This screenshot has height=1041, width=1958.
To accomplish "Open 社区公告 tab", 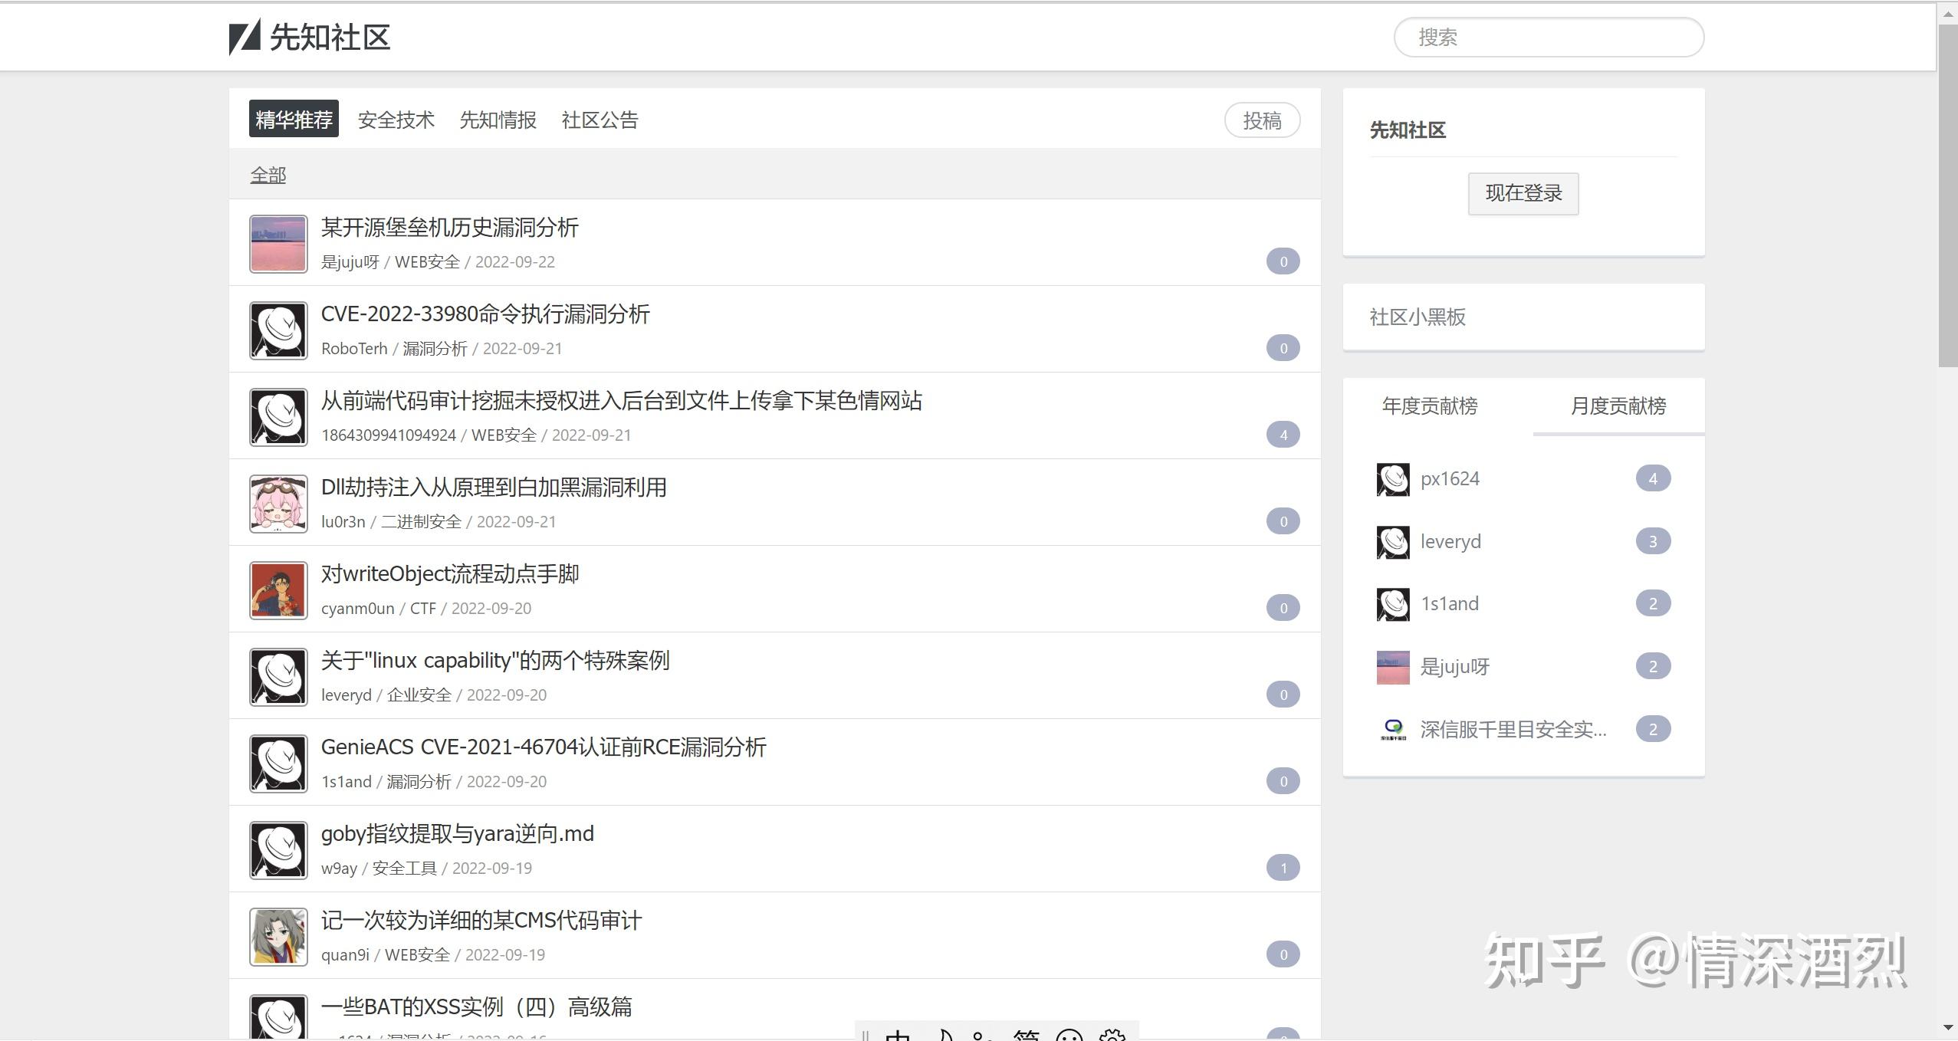I will point(600,120).
